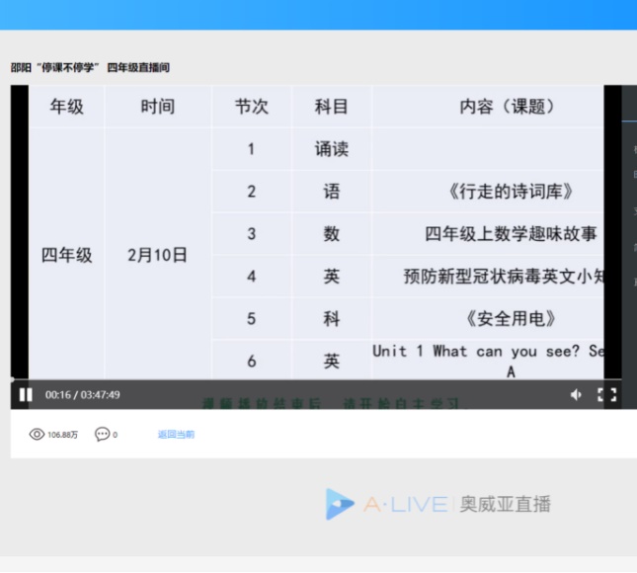Click the eye icon for view count

pyautogui.click(x=37, y=435)
